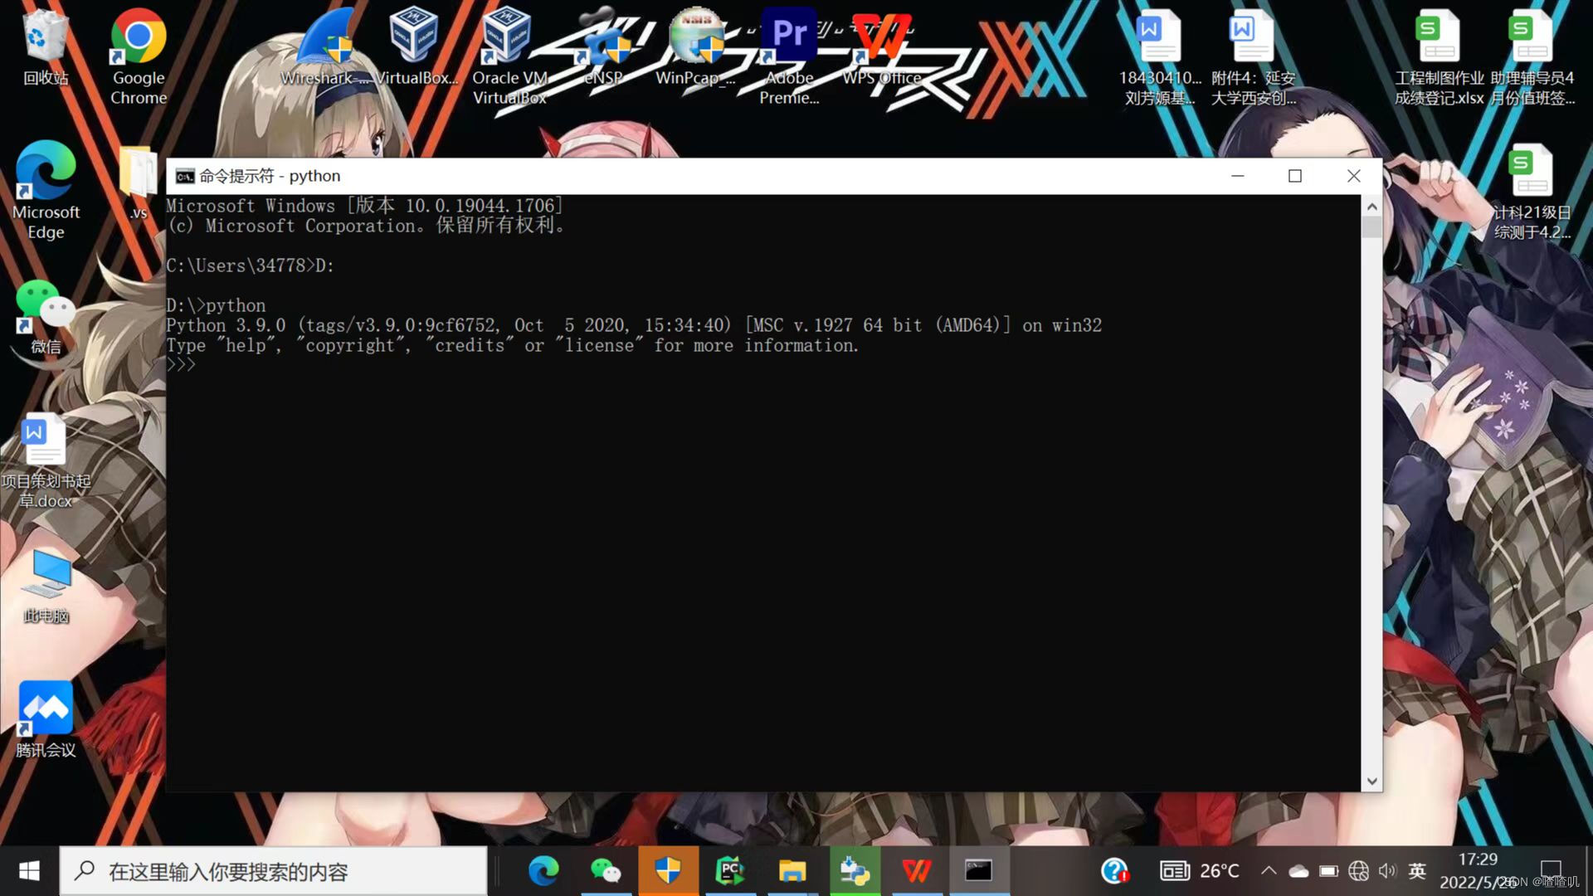
Task: Open PyCharm from the taskbar
Action: [x=729, y=871]
